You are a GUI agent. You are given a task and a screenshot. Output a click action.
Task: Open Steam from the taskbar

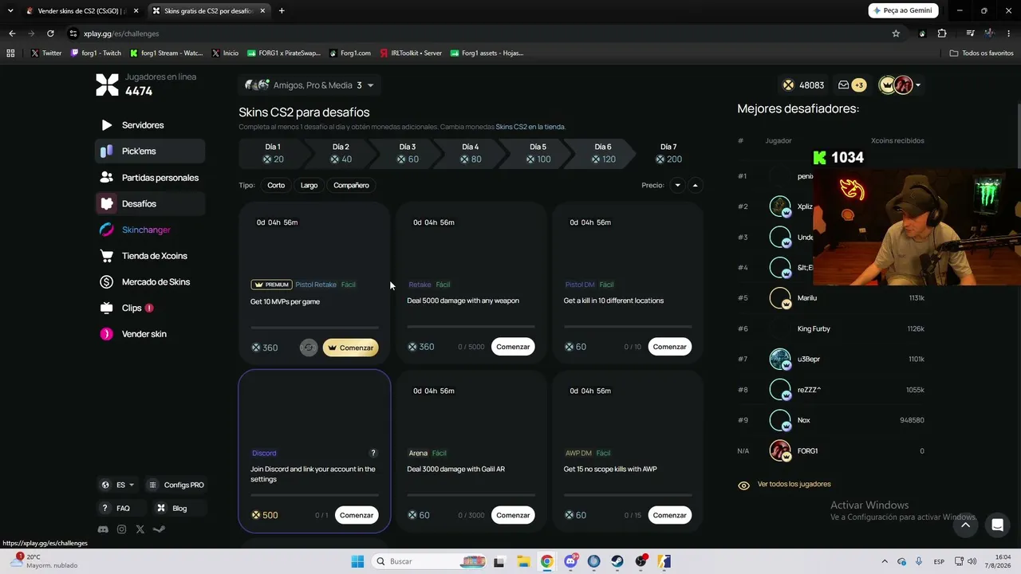[617, 561]
